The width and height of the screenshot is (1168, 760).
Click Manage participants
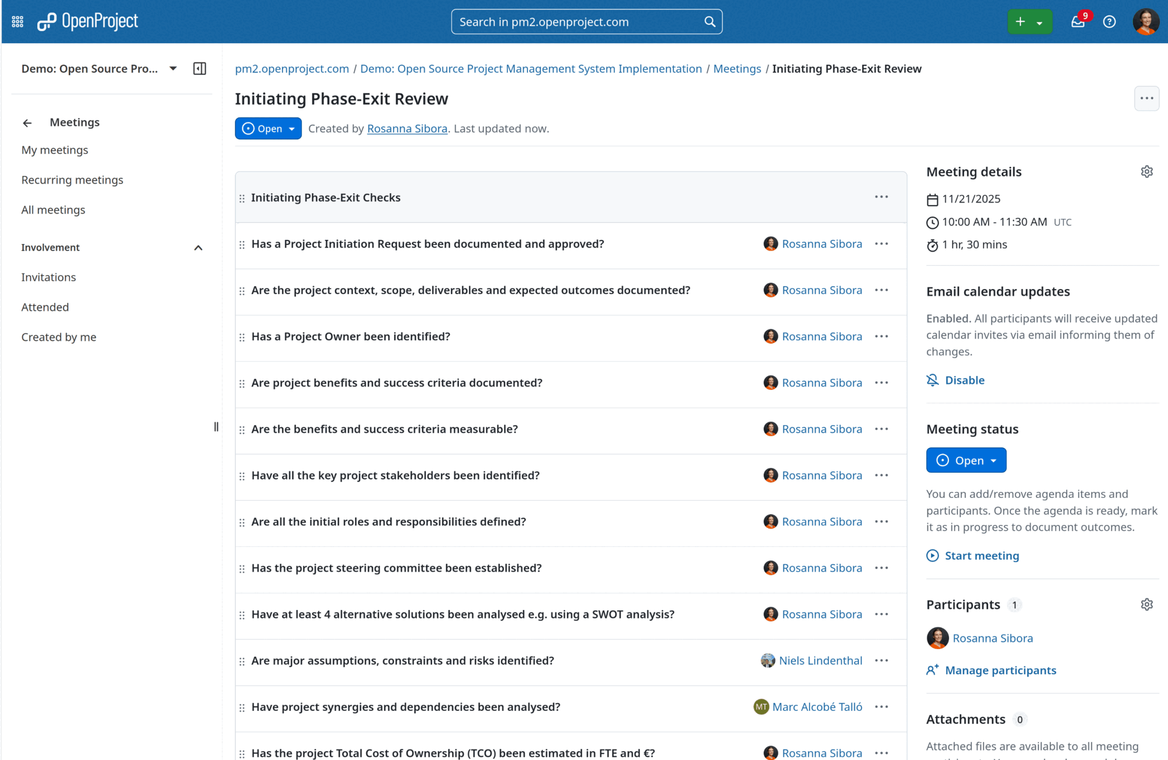click(x=1000, y=670)
